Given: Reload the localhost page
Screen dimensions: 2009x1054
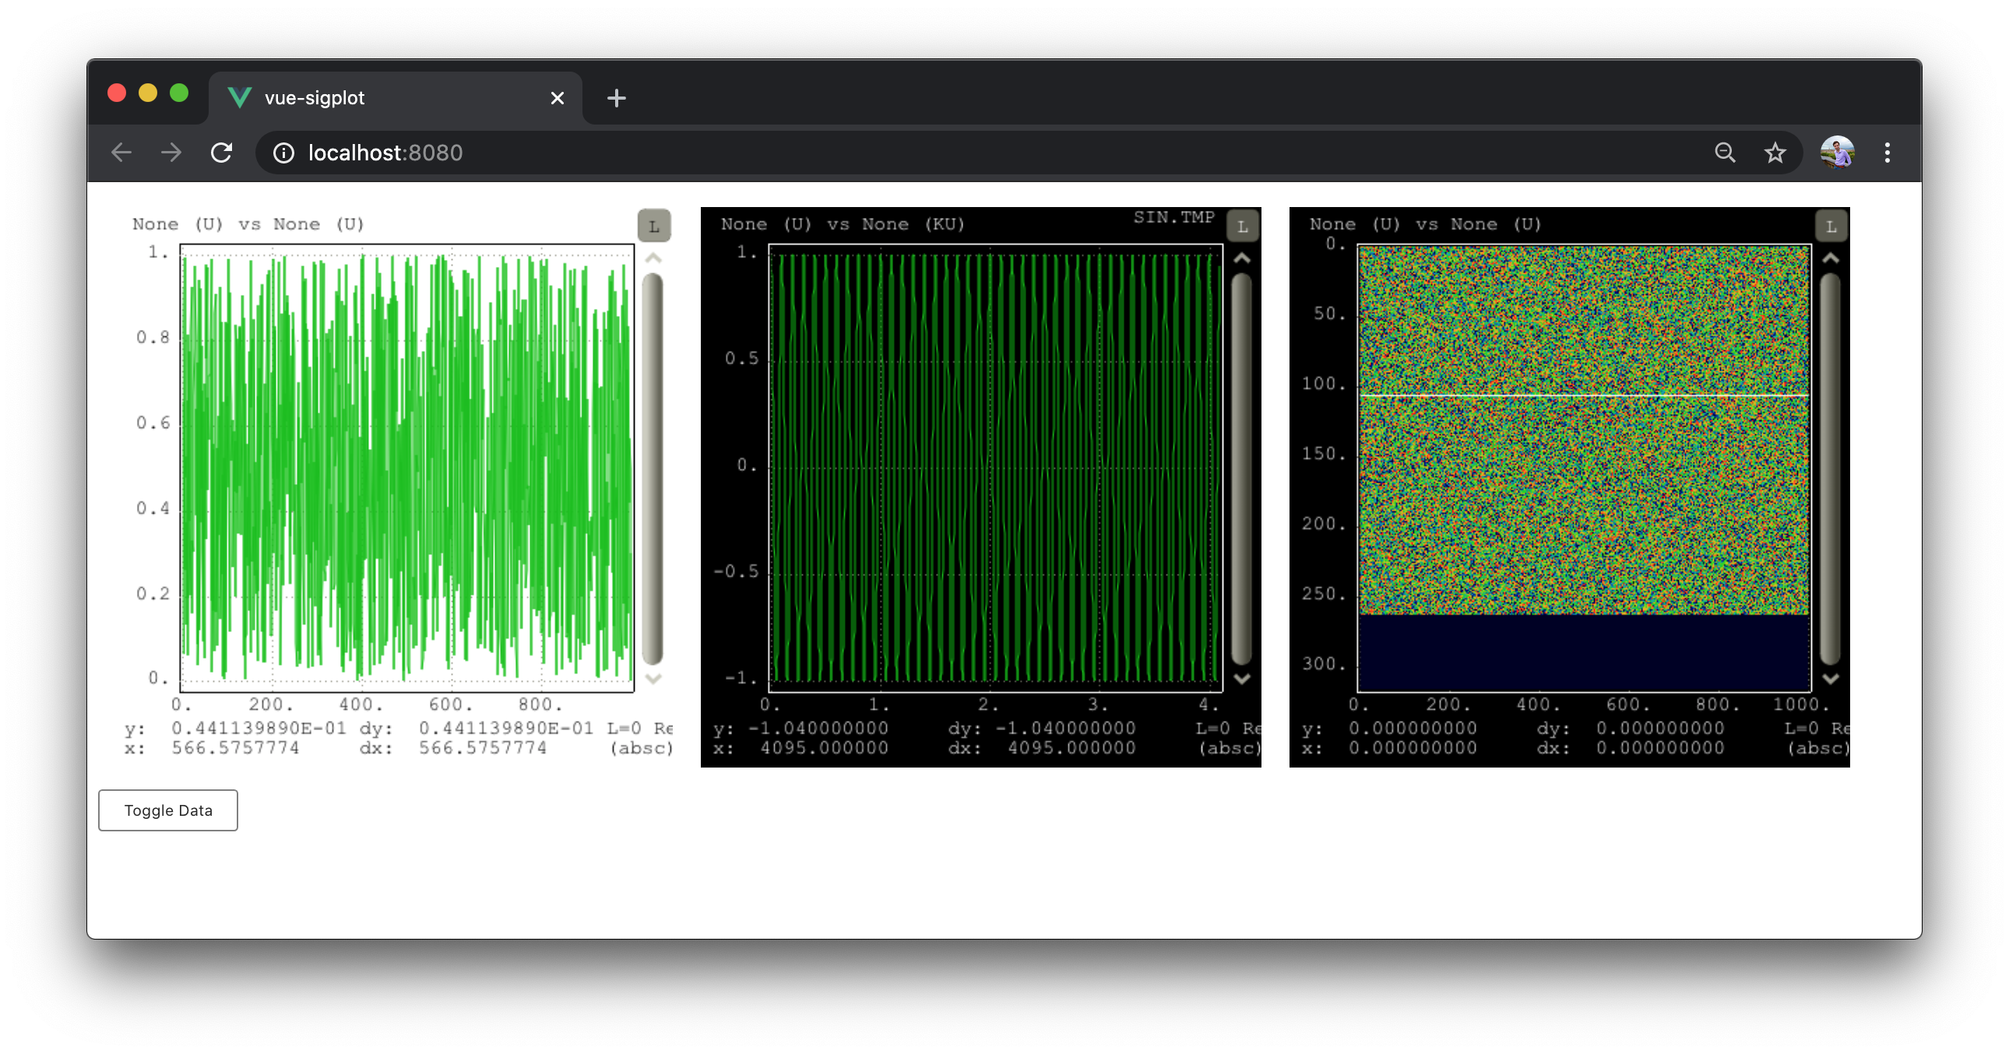Looking at the screenshot, I should tap(221, 153).
